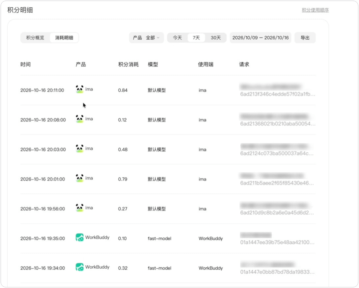Click the 导出 export button

pos(305,38)
